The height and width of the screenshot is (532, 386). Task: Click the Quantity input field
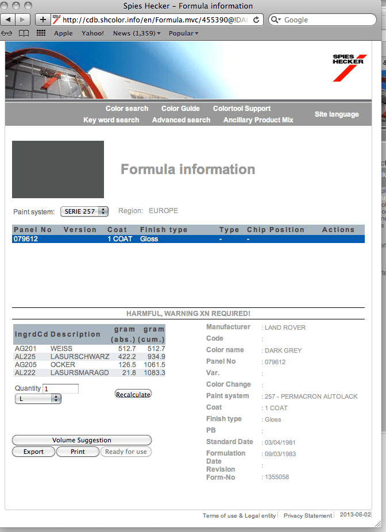[x=61, y=389]
